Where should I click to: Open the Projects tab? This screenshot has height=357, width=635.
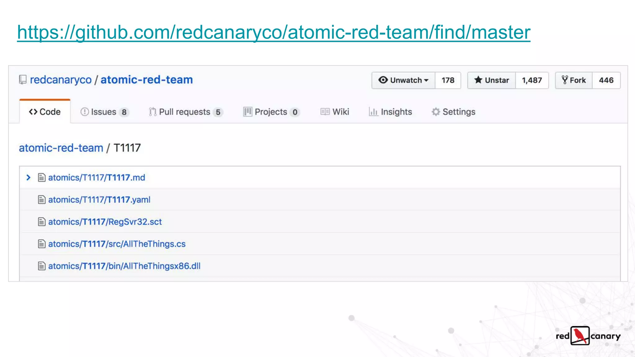click(x=272, y=112)
